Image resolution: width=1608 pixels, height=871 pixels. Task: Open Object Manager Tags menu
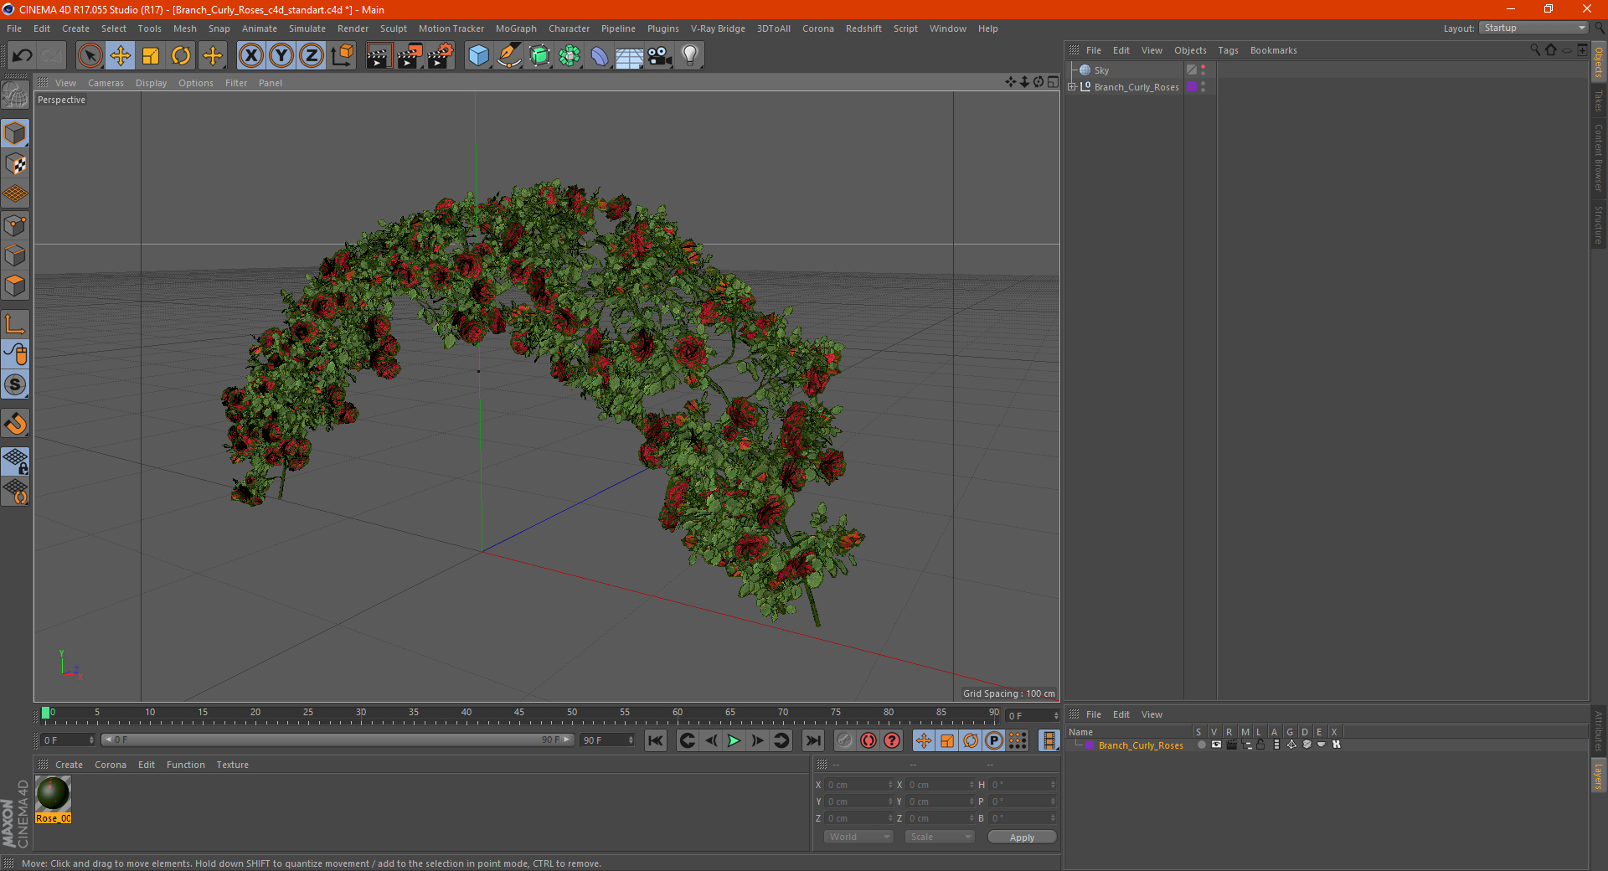[x=1228, y=50]
